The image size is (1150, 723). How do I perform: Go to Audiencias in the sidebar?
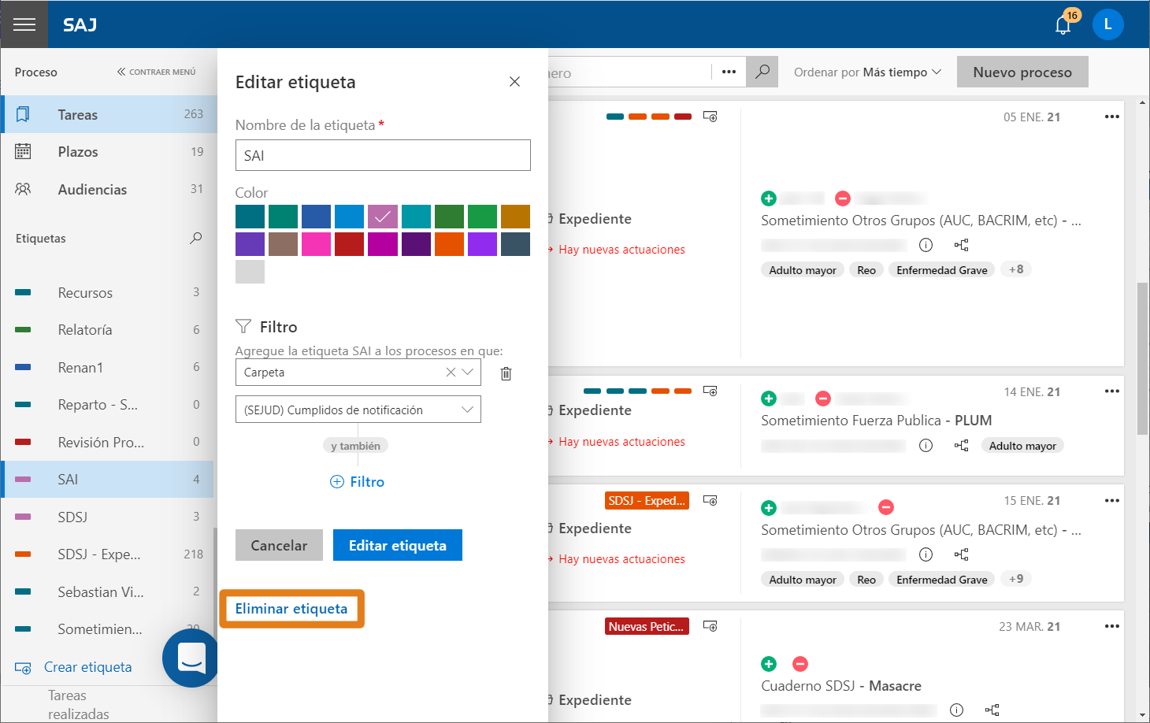92,190
